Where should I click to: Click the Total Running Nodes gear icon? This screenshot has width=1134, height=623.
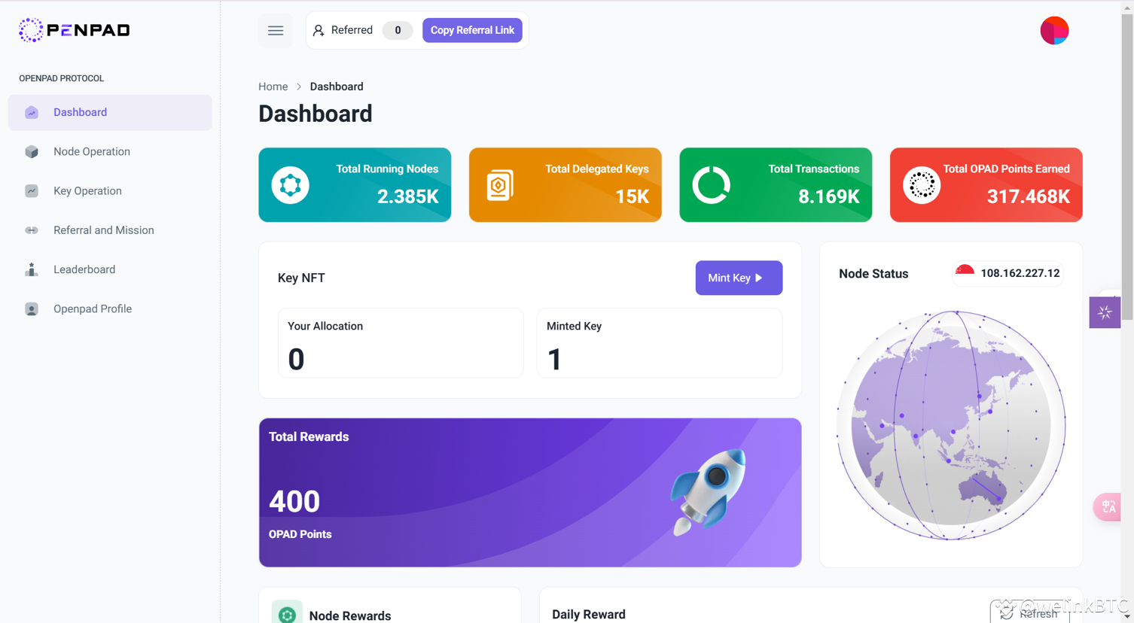pyautogui.click(x=290, y=184)
